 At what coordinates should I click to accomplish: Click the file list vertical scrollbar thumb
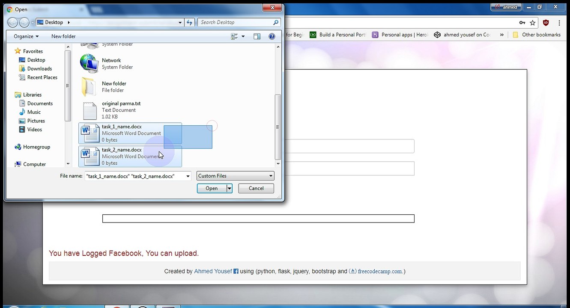(x=278, y=127)
